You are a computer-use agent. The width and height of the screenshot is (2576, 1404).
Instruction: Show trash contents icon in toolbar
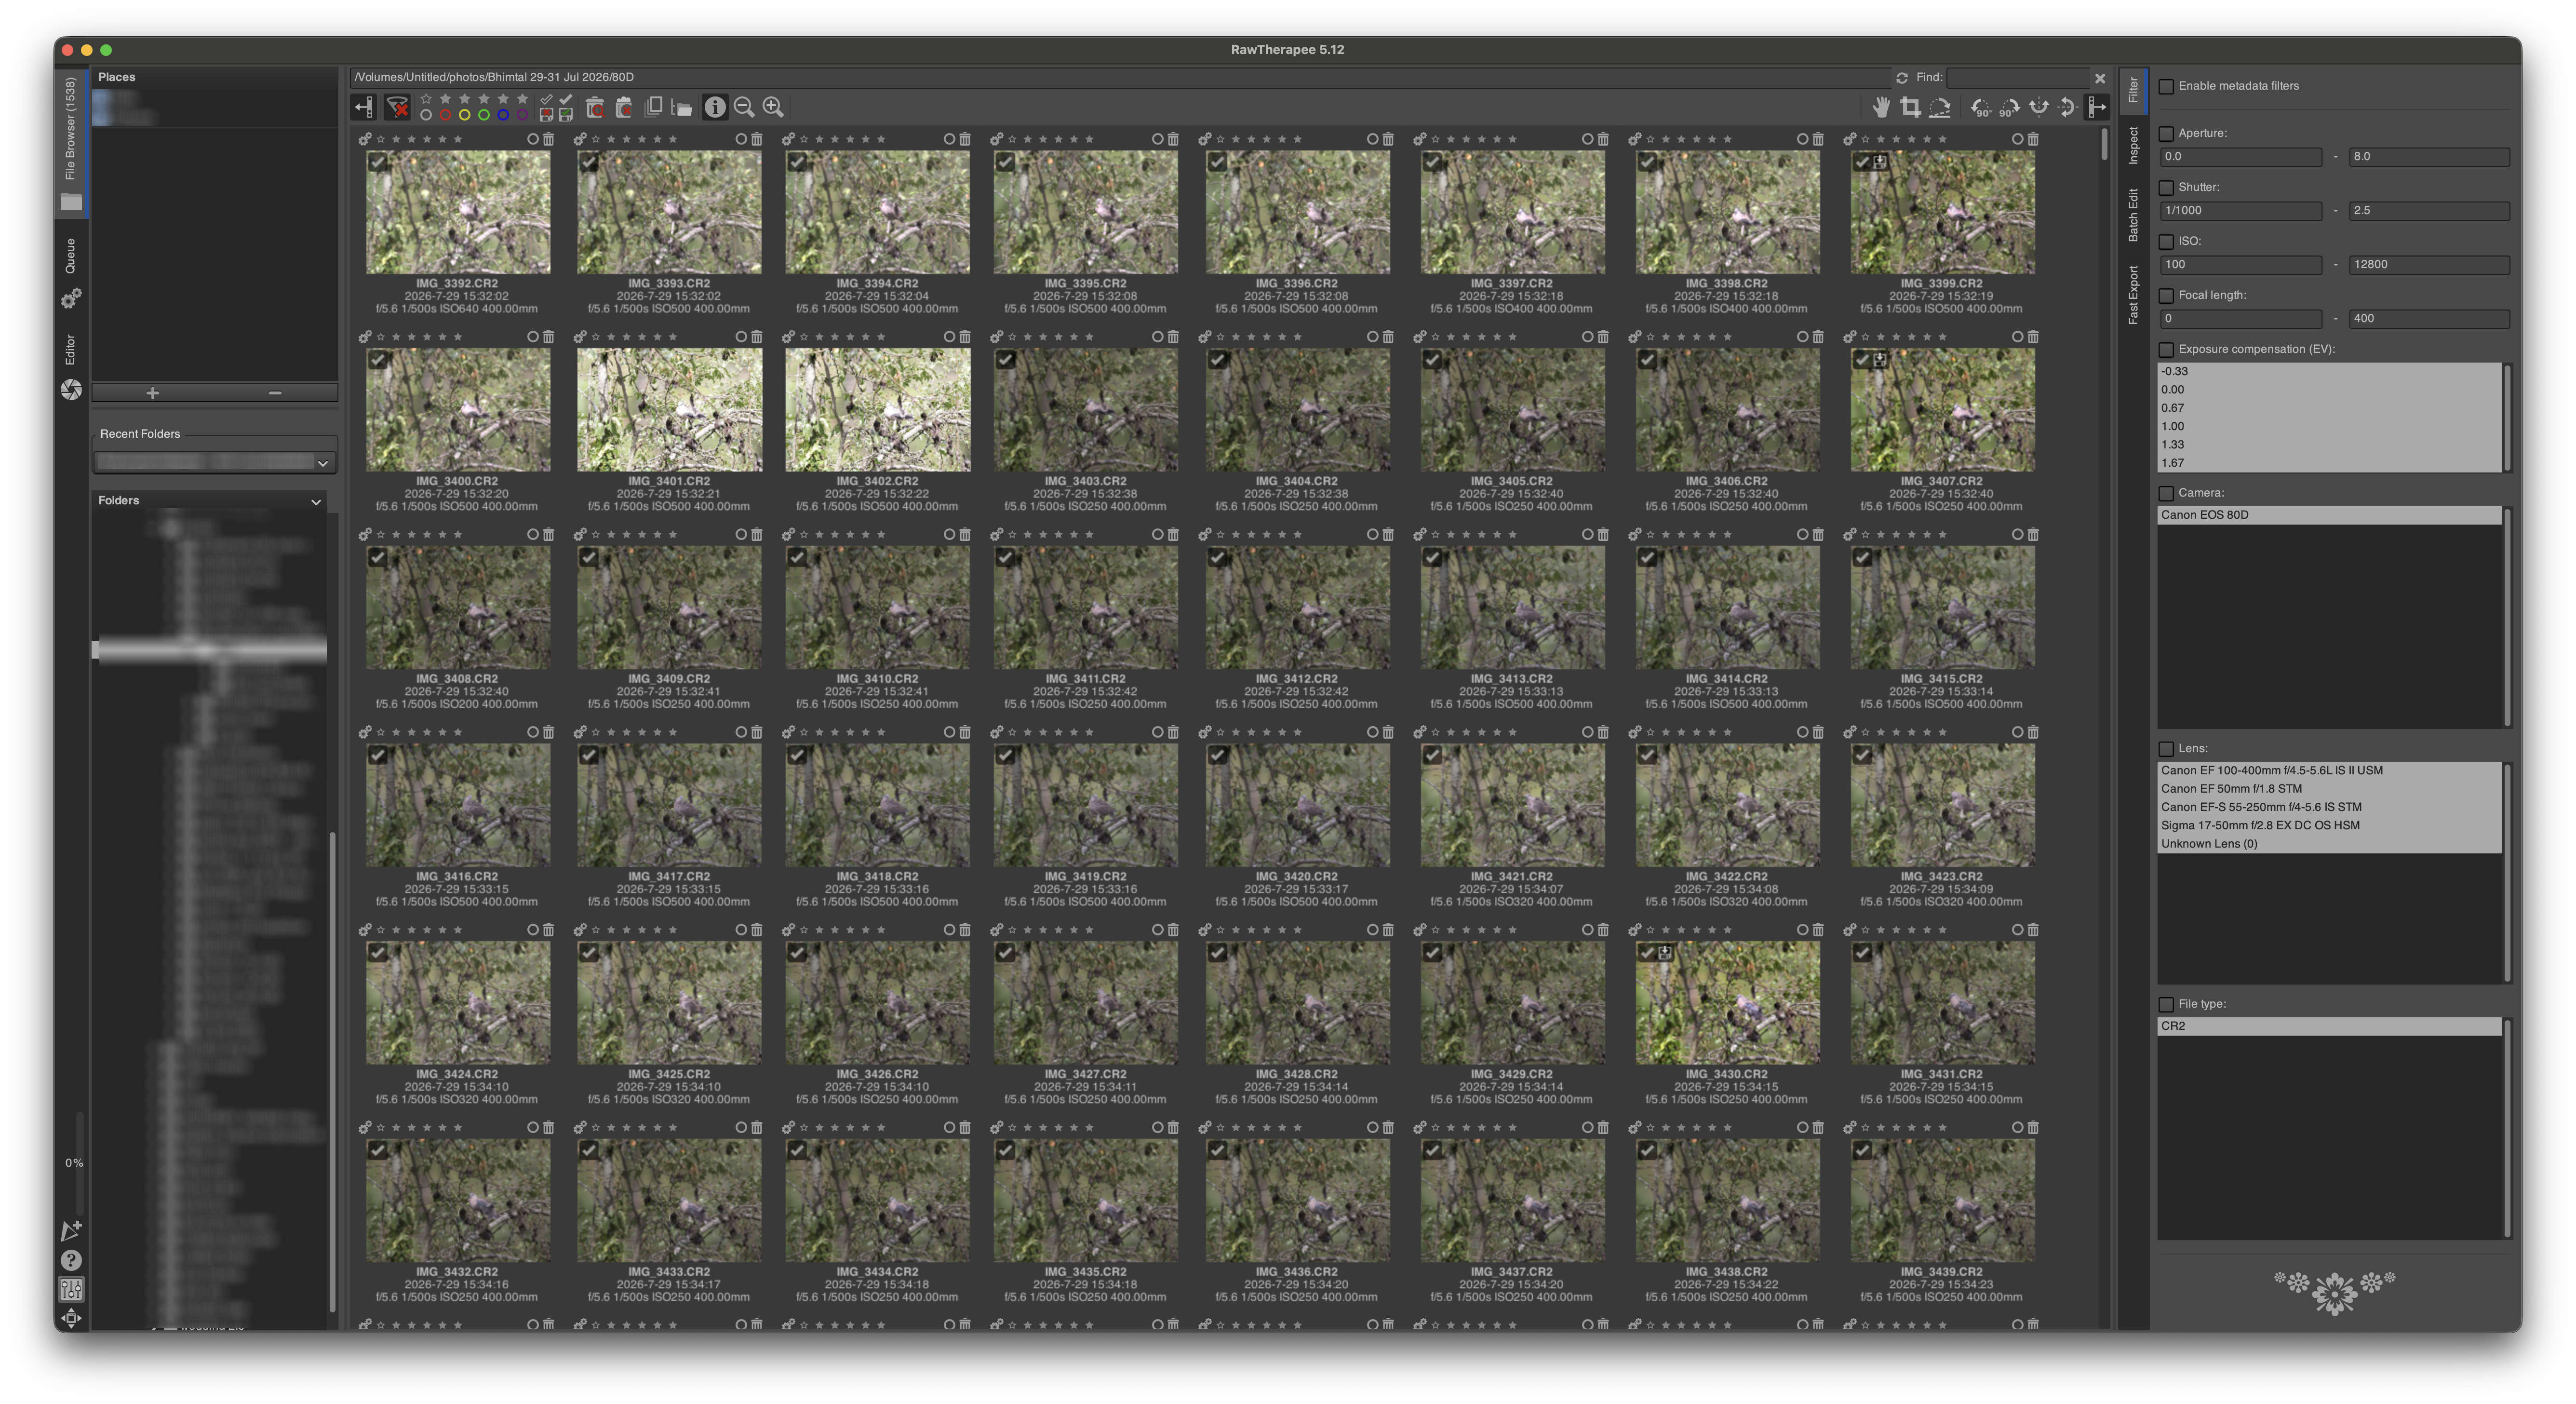595,107
